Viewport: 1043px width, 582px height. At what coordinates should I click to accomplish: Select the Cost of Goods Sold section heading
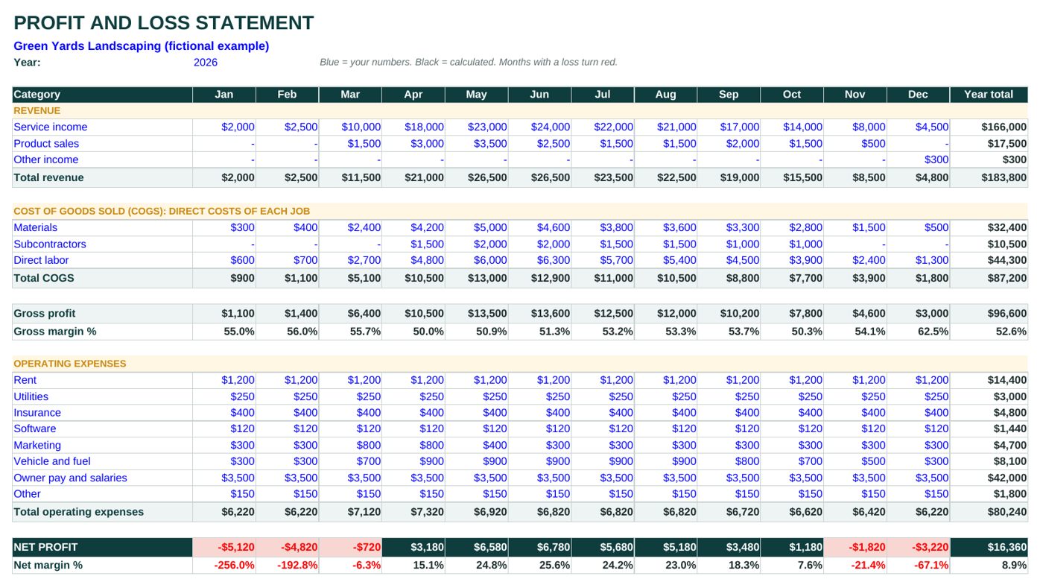pyautogui.click(x=162, y=212)
